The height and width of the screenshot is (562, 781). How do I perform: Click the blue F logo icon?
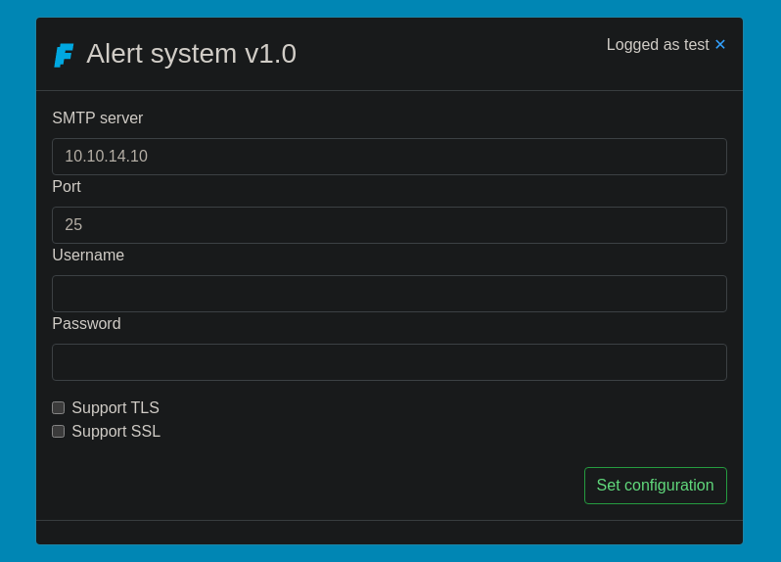64,55
